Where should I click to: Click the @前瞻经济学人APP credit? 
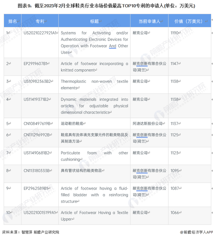pos(196,232)
